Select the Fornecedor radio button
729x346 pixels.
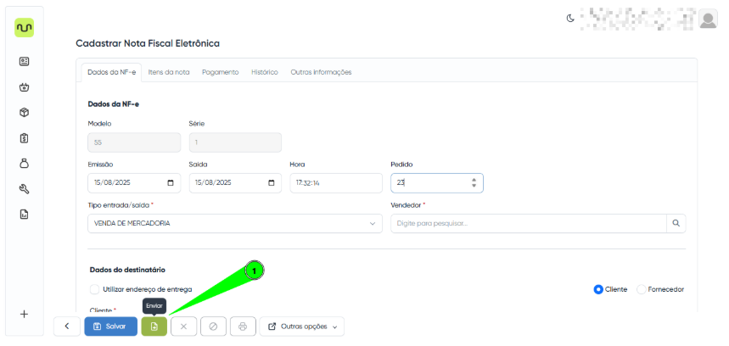click(x=641, y=289)
